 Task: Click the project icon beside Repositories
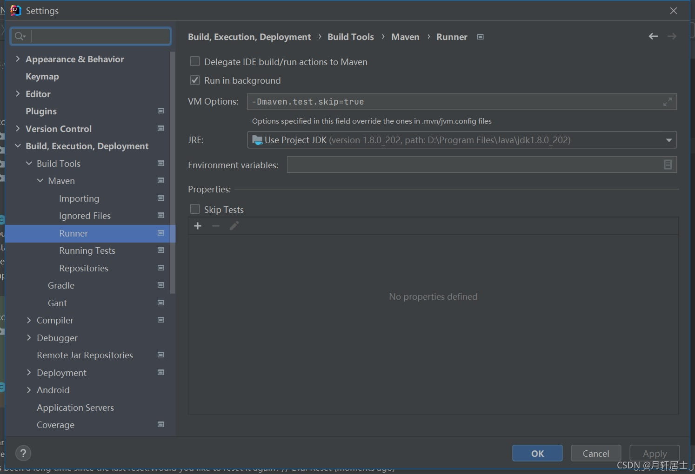[161, 268]
